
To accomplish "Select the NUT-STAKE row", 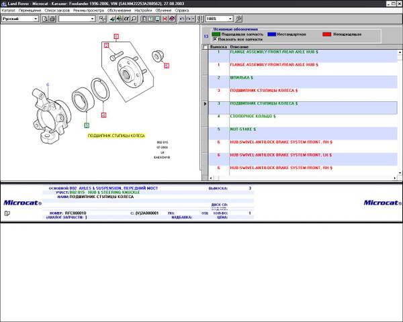I will coord(303,133).
